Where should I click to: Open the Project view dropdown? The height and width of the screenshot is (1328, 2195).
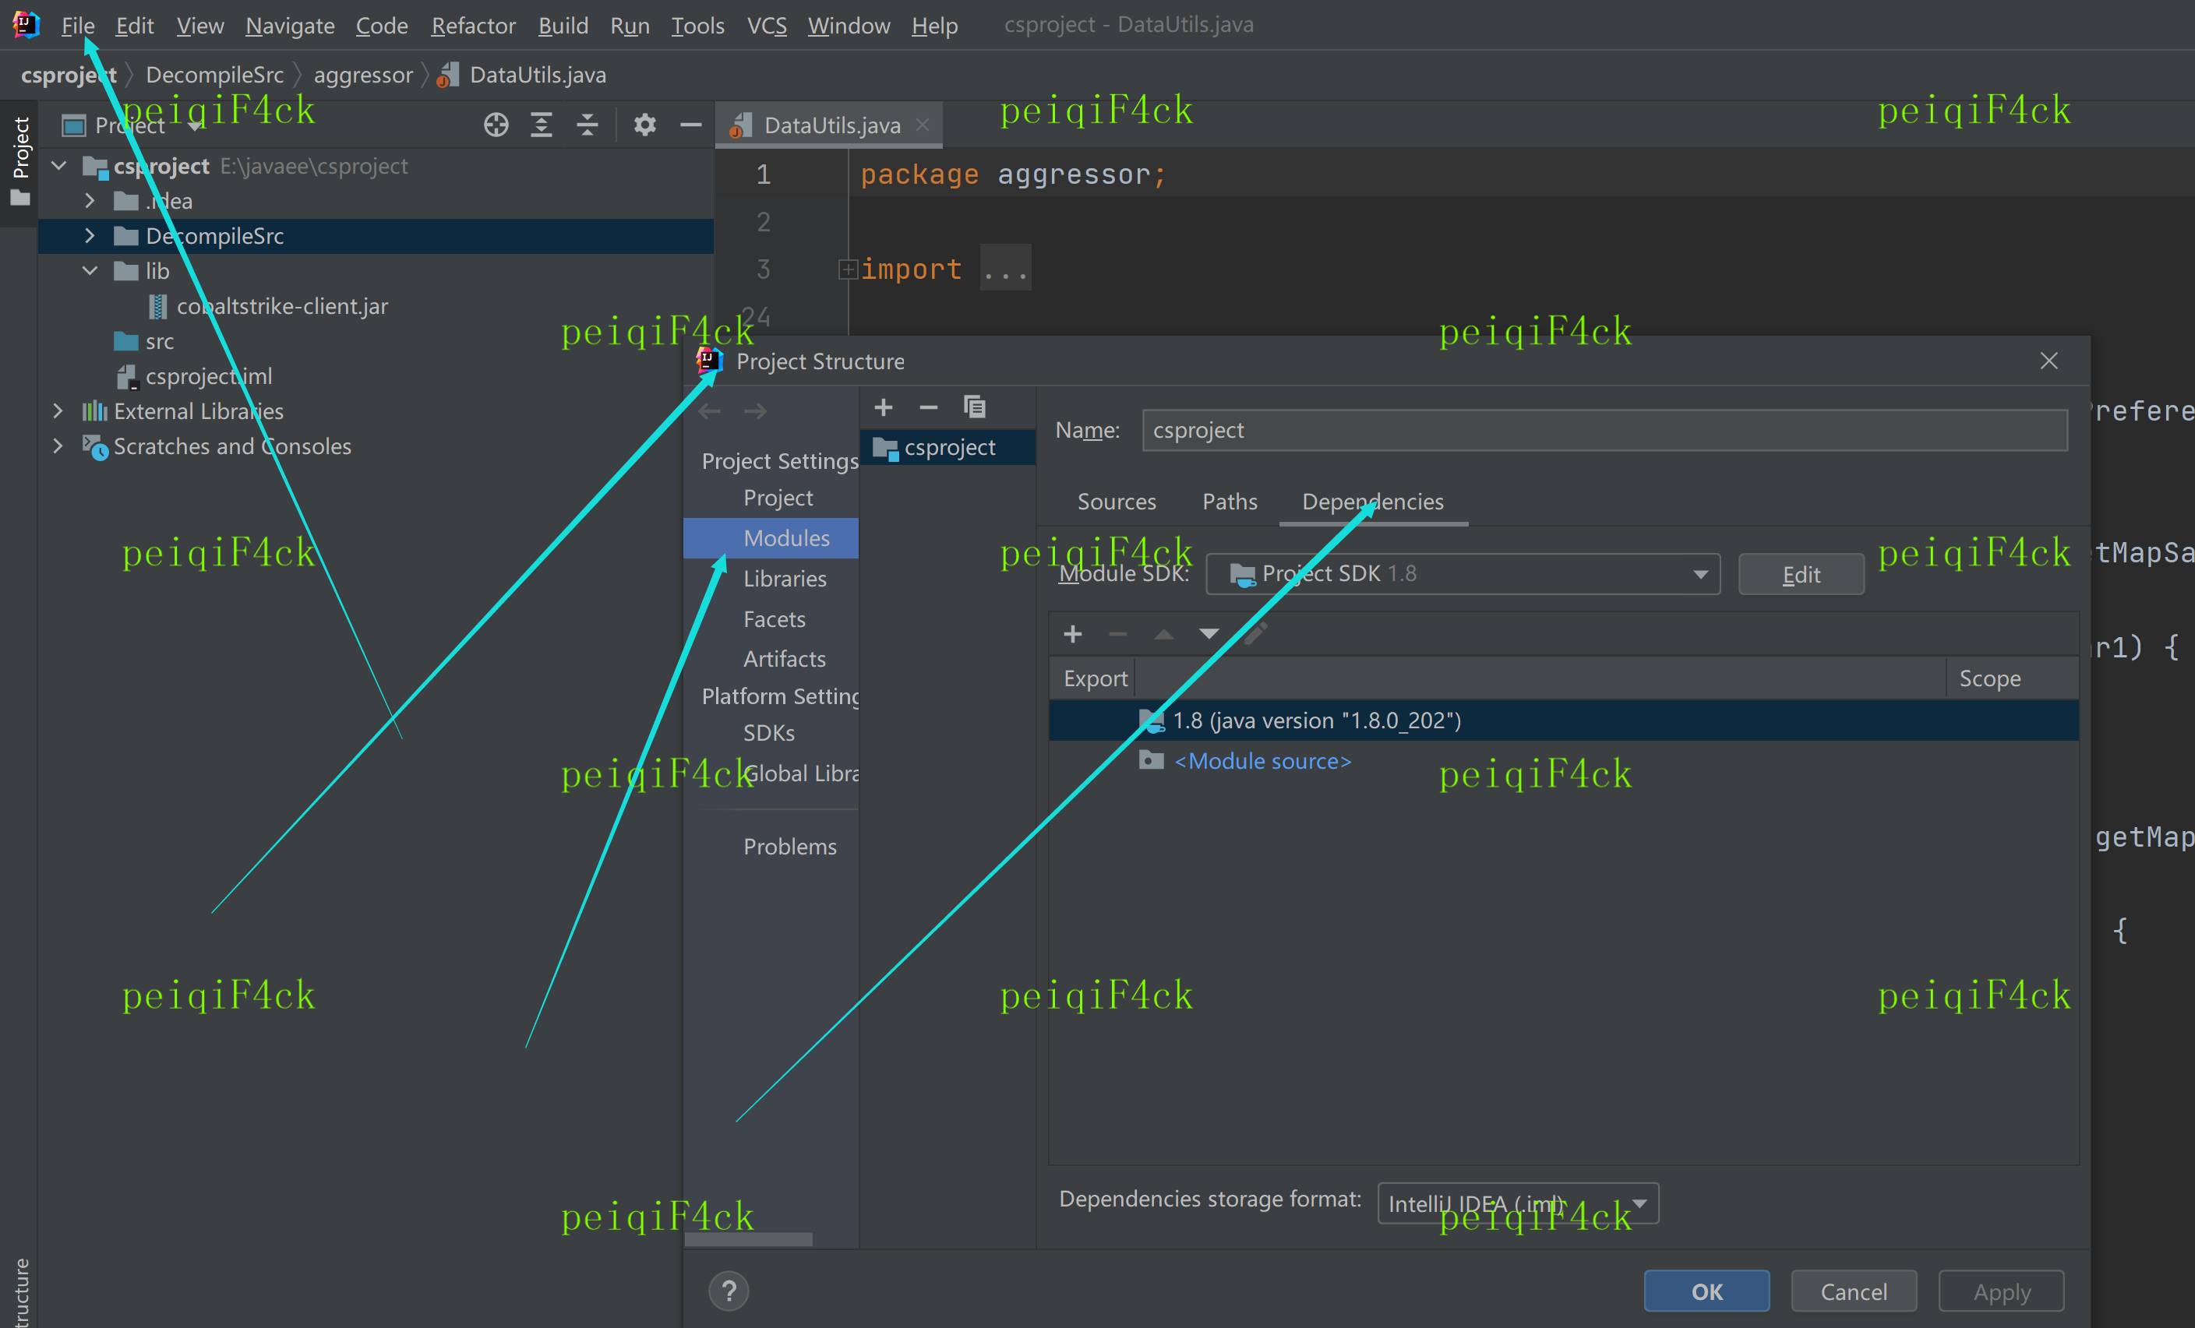tap(195, 126)
